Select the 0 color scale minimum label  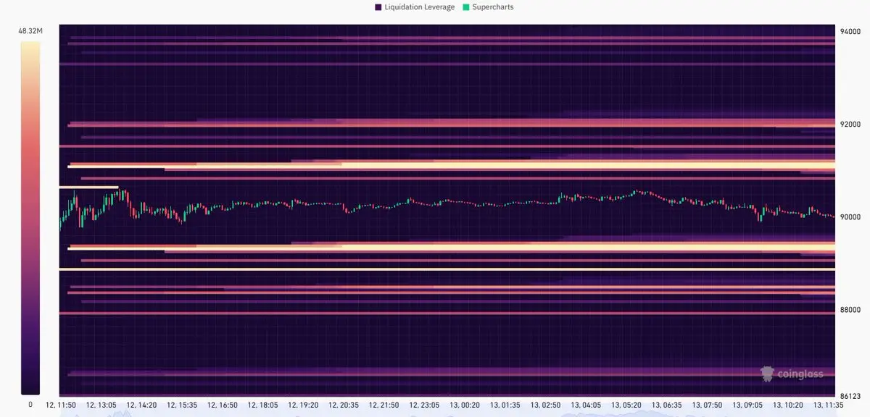coord(30,404)
